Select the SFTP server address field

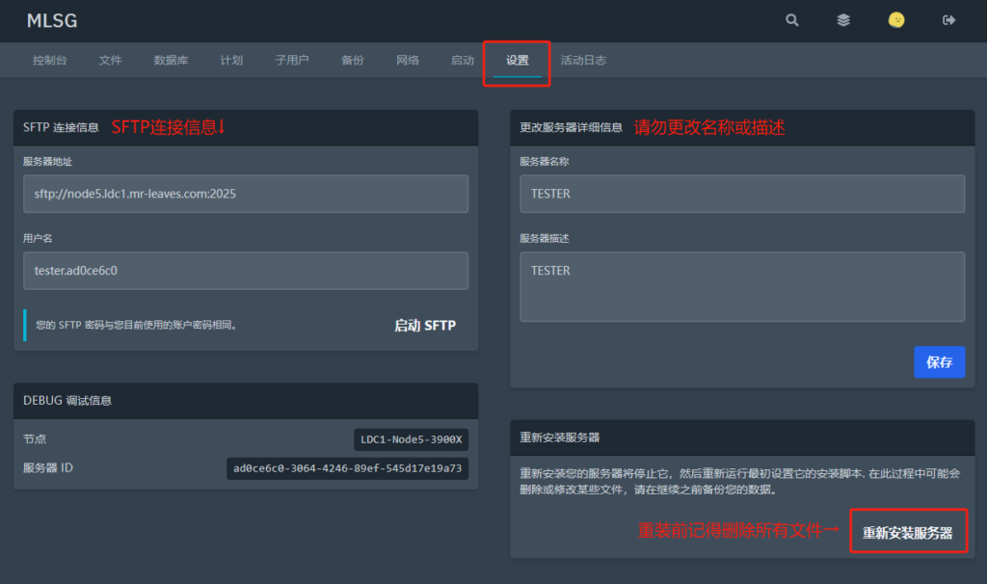[x=245, y=194]
